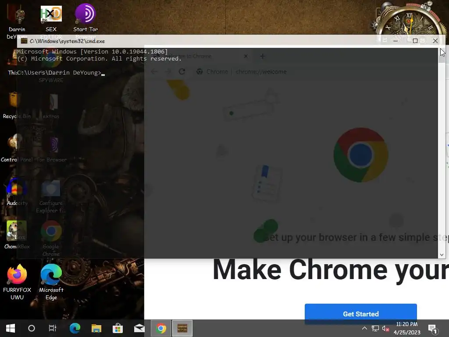Close the Welcome to Chrome tab
The height and width of the screenshot is (337, 449).
(x=246, y=56)
